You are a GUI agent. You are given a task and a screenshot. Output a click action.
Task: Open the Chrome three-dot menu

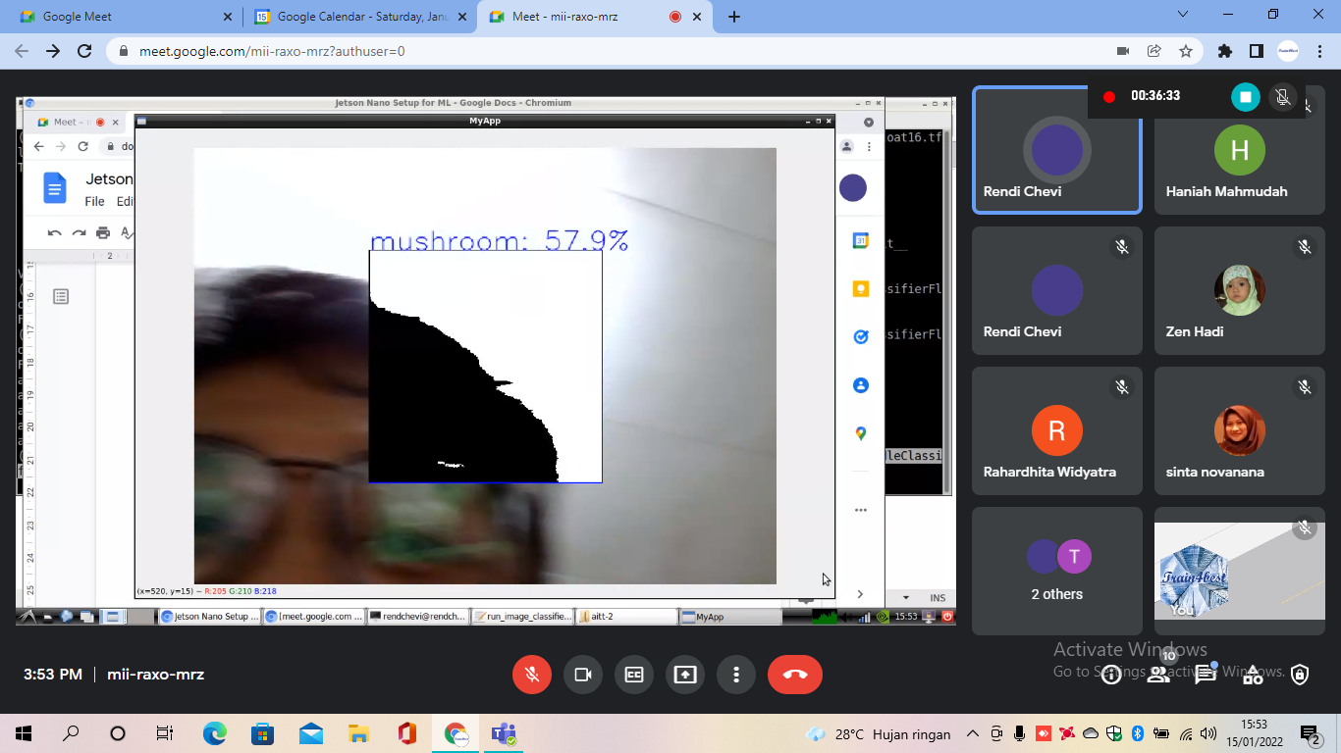pyautogui.click(x=1319, y=51)
